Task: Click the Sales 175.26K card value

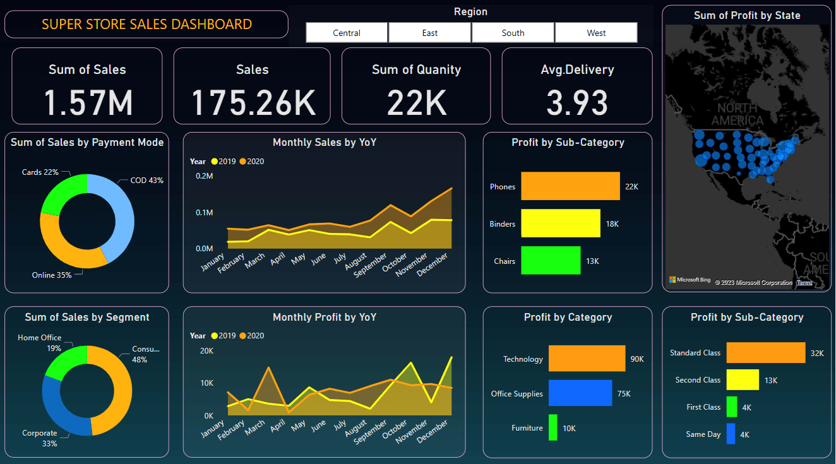Action: tap(252, 103)
